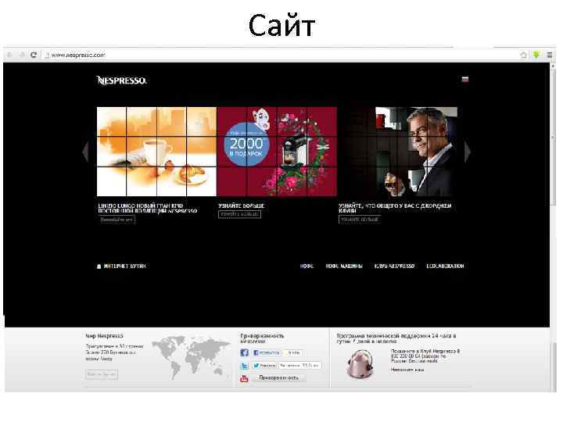563x422 pixels.
Task: Click the carousel left arrow
Action: pos(85,152)
